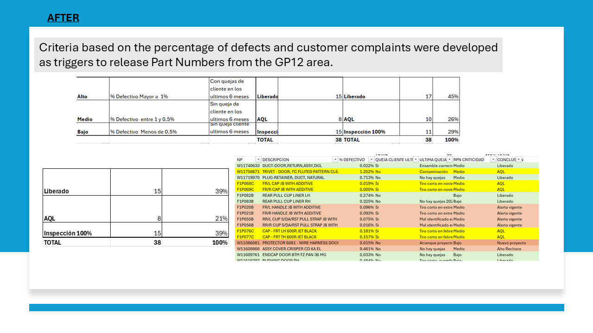Screen dimensions: 593x333
Task: Open the % DEFECTIVO column filter arrow
Action: point(371,160)
